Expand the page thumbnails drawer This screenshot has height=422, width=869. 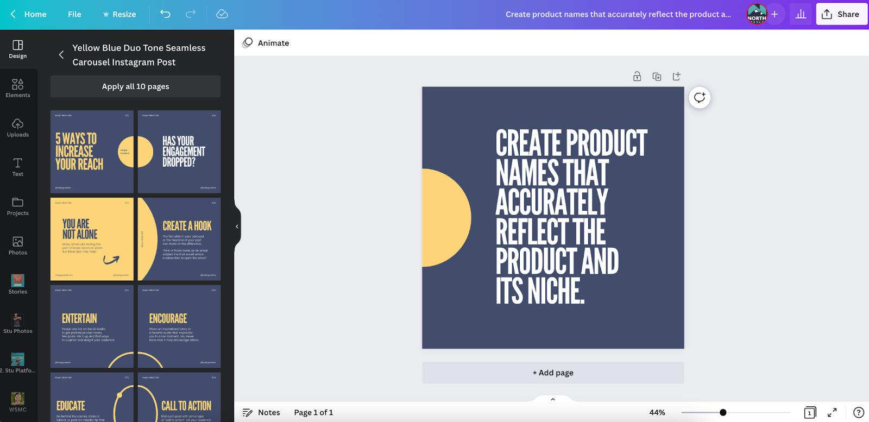point(553,399)
